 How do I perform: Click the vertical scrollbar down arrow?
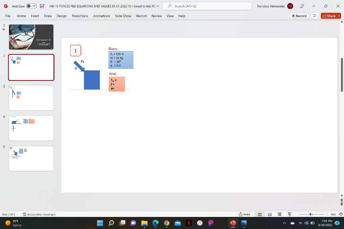[342, 196]
